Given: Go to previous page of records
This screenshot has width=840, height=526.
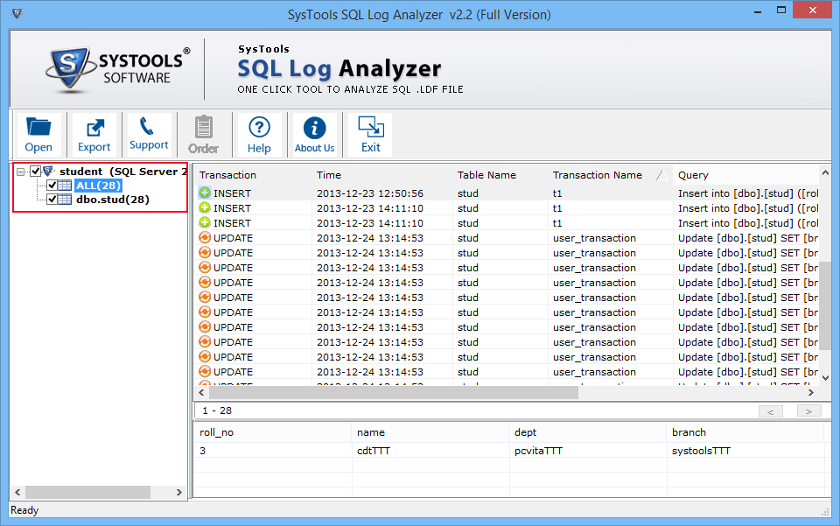Looking at the screenshot, I should (x=770, y=411).
